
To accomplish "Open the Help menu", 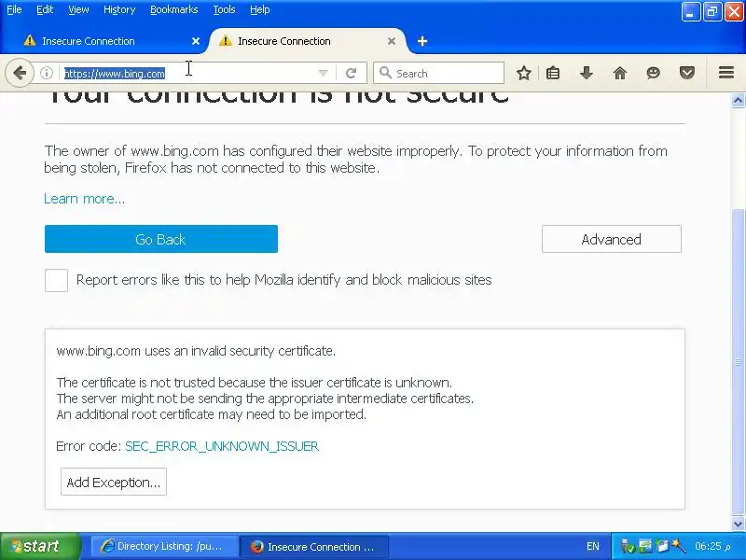I will [x=260, y=9].
